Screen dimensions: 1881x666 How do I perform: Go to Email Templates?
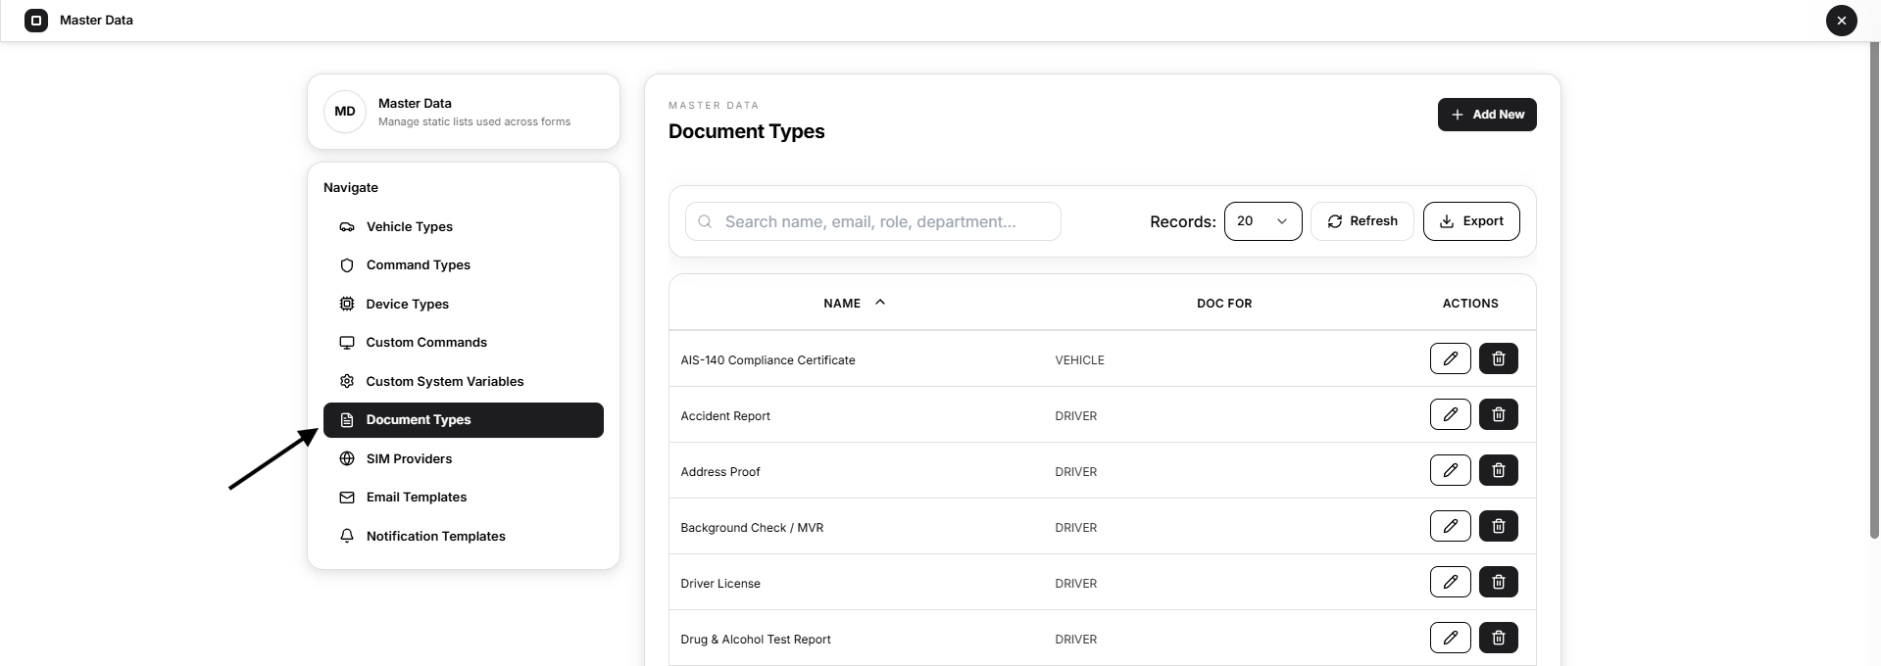tap(464, 498)
